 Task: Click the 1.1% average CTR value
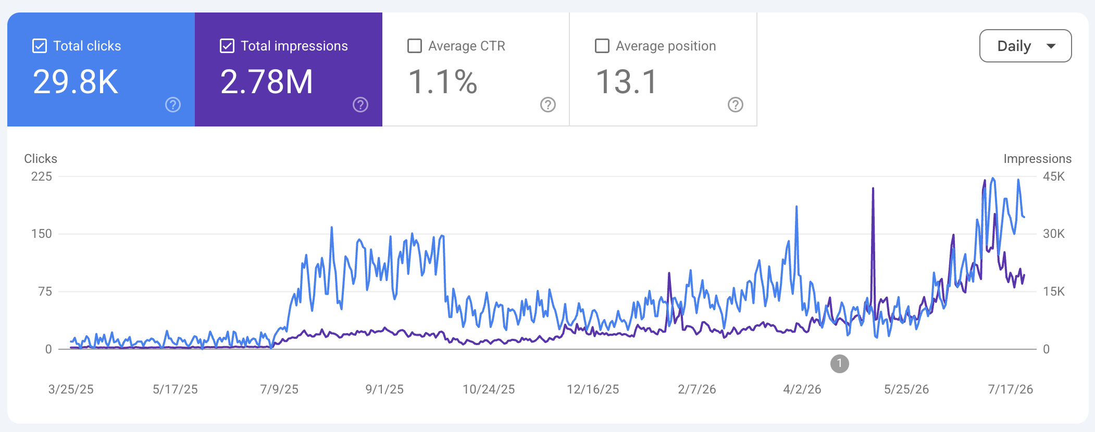443,82
